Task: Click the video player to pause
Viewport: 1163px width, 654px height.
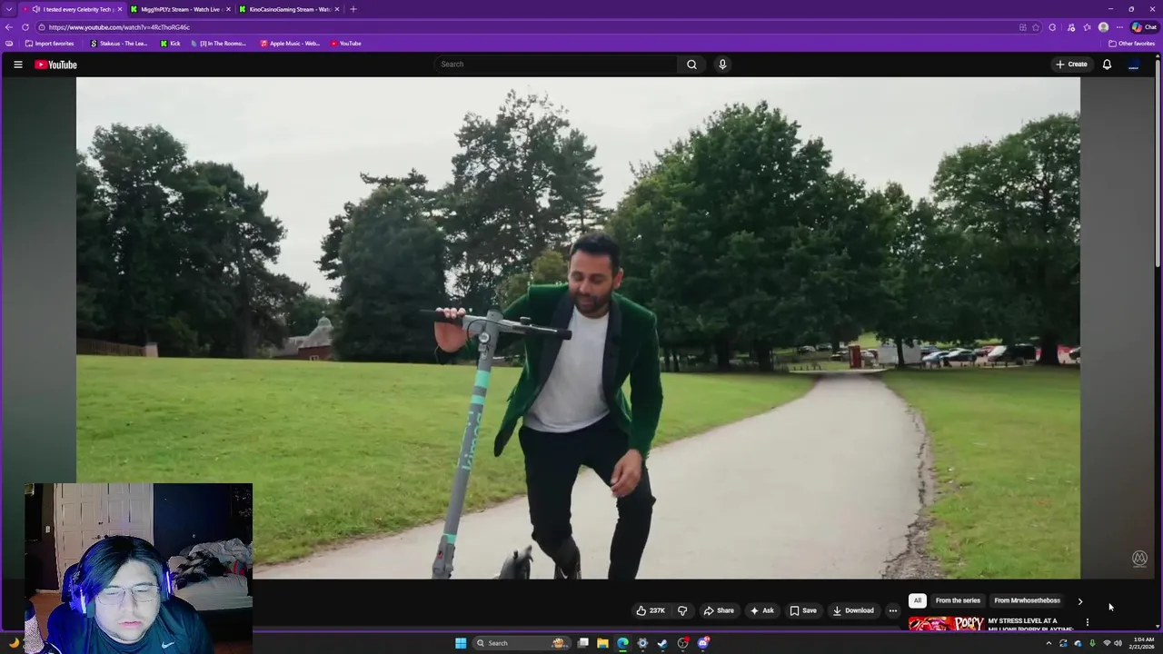Action: click(x=578, y=327)
